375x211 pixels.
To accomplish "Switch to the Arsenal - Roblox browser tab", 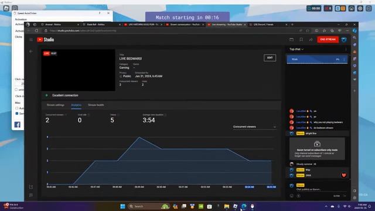I will (60, 25).
